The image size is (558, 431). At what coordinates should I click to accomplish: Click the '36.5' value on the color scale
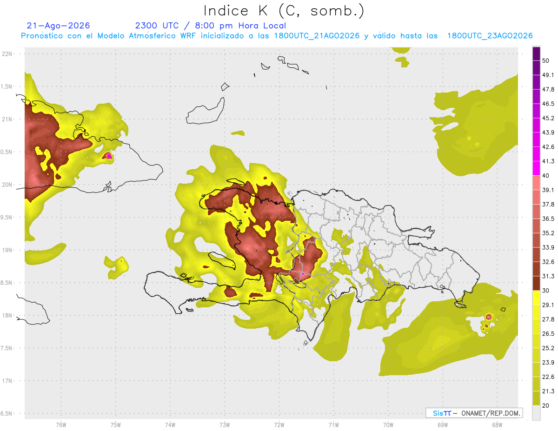[548, 219]
